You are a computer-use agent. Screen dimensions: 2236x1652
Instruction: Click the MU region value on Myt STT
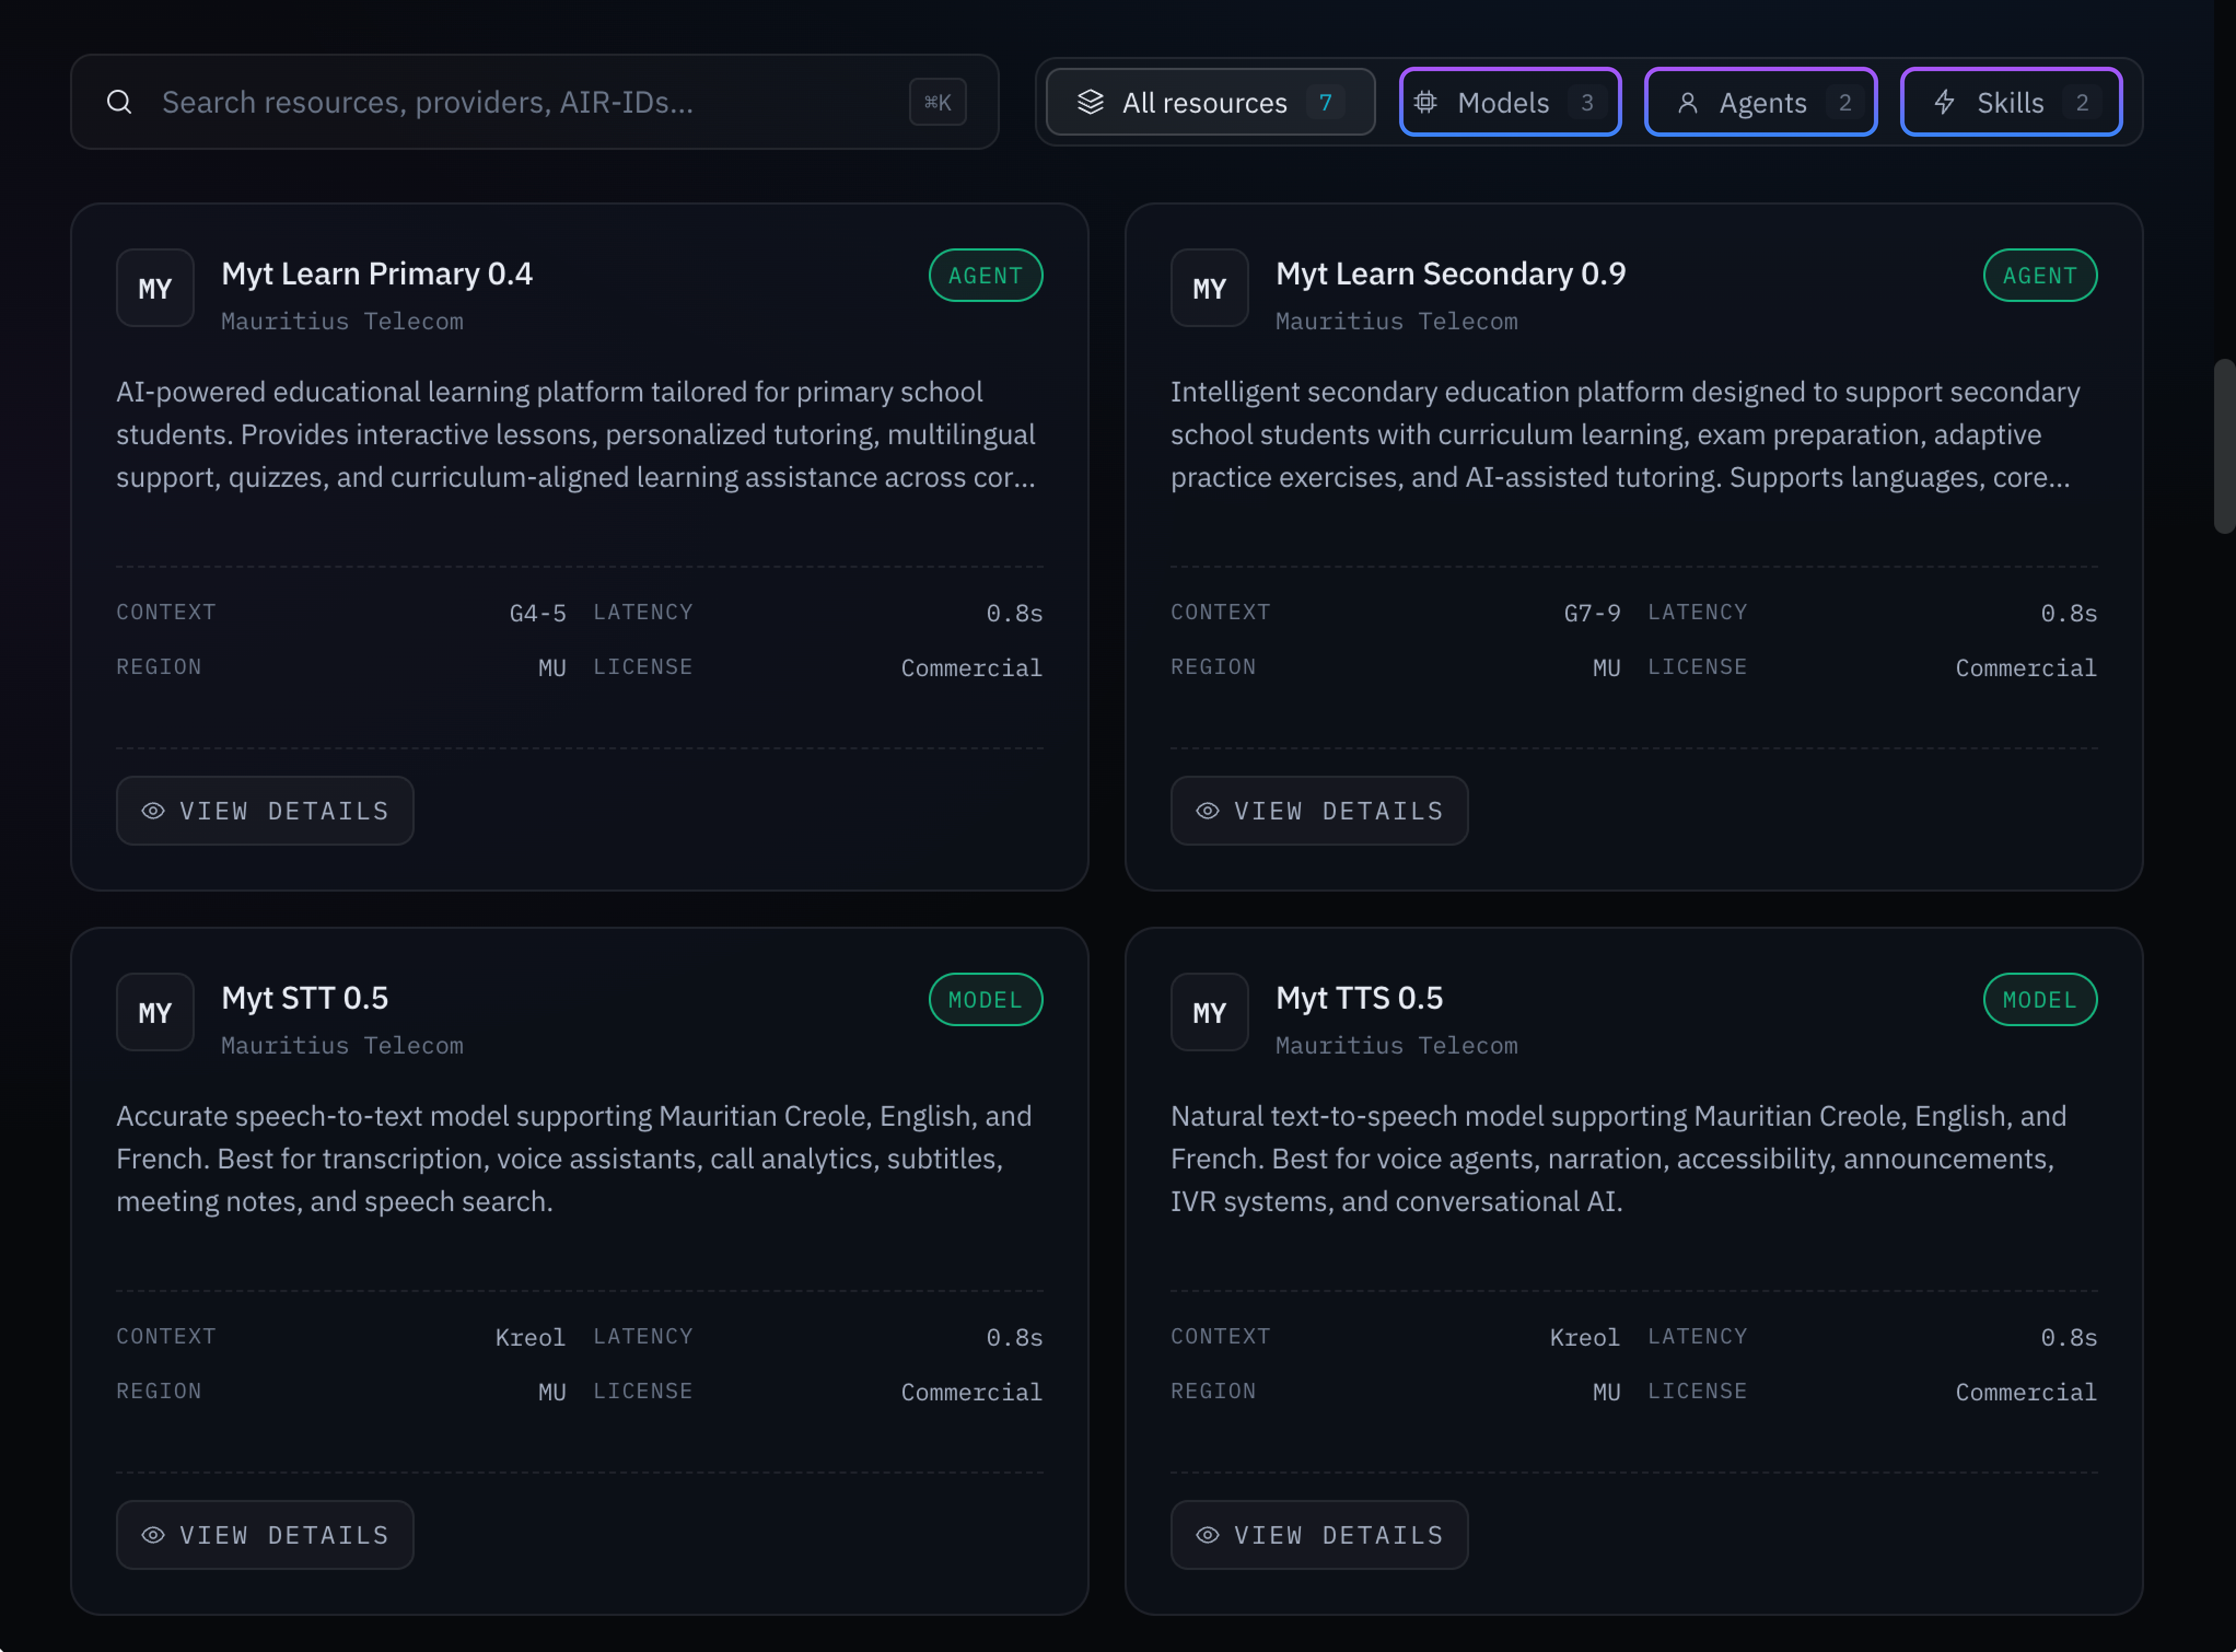552,1392
